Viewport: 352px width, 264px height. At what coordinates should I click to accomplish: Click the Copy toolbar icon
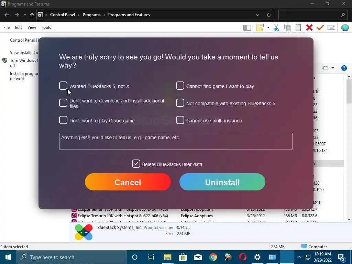[287, 27]
